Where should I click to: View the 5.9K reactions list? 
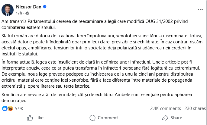pyautogui.click(x=19, y=108)
